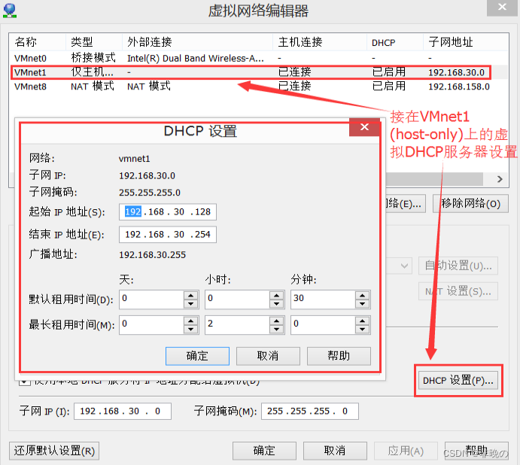This screenshot has height=465, width=520.
Task: Click the 类型 column header
Action: point(94,42)
